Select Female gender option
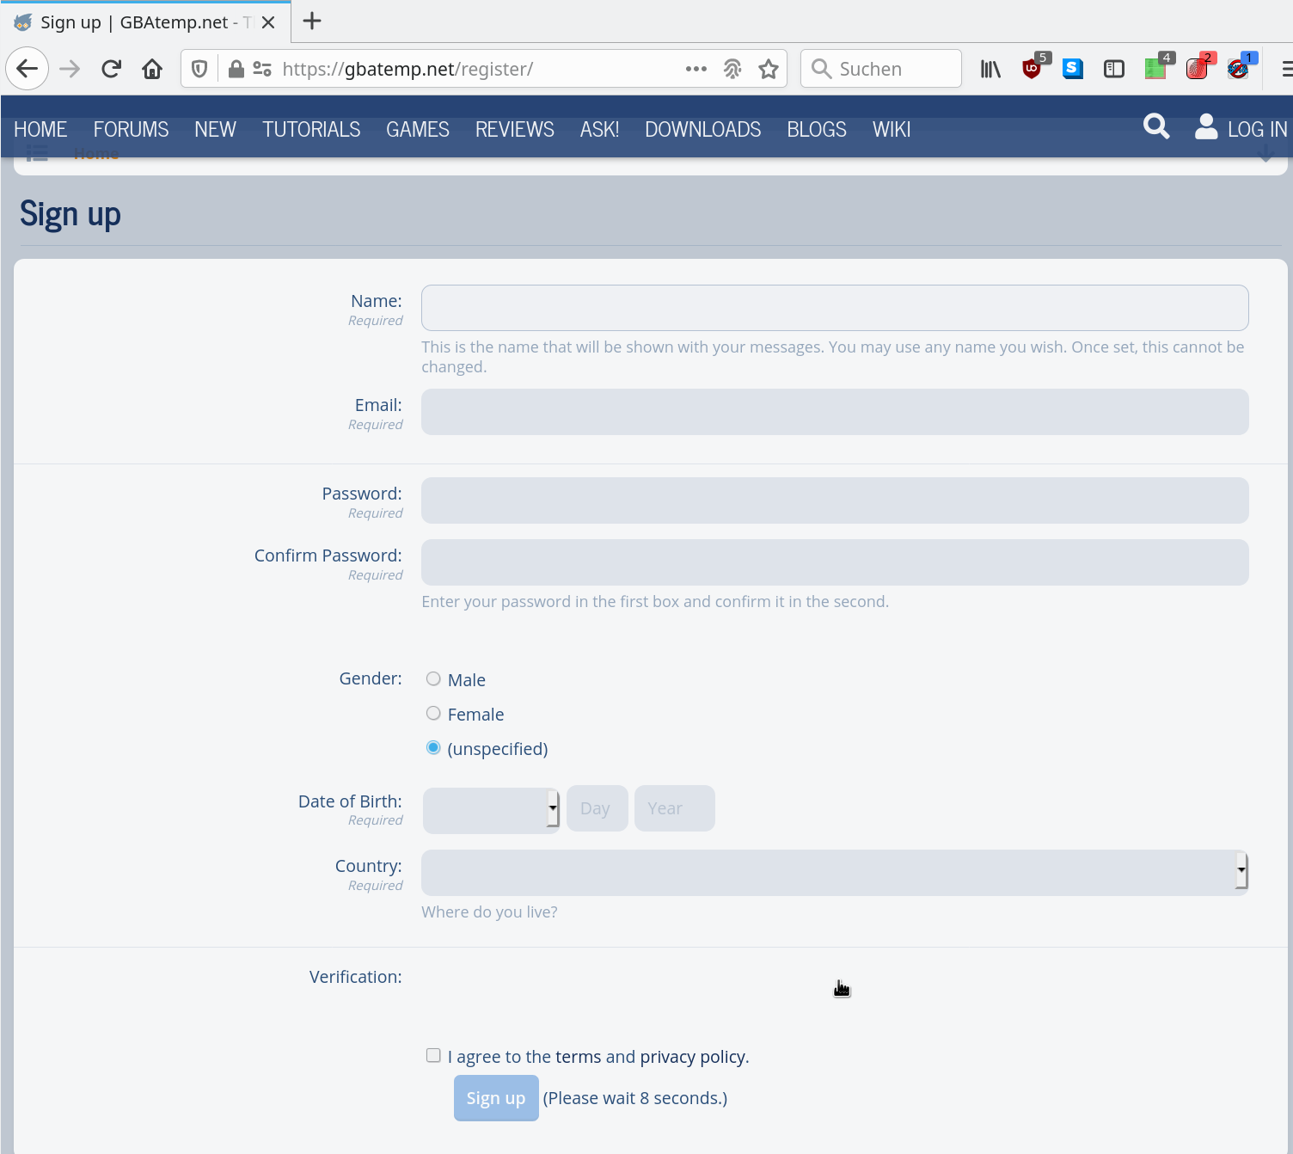 [x=433, y=713]
